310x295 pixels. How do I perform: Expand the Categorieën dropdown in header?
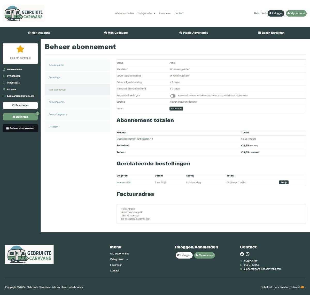[x=146, y=13]
